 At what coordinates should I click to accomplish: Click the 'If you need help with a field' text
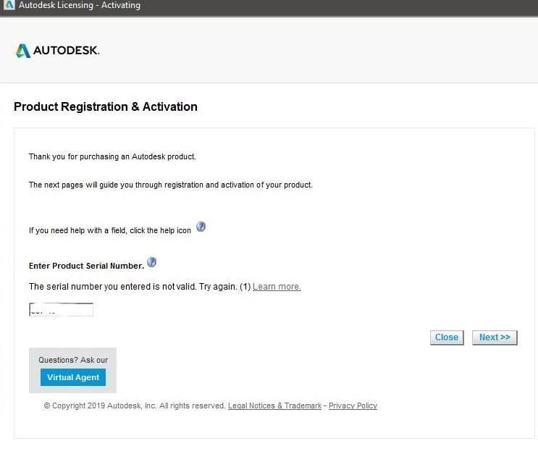[110, 231]
